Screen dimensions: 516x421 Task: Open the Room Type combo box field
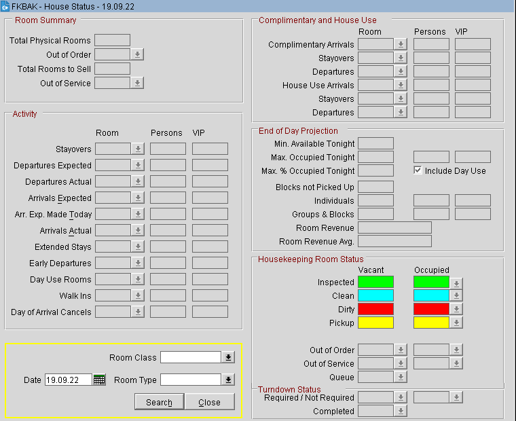click(x=191, y=380)
